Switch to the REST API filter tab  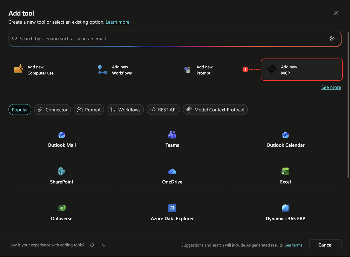pyautogui.click(x=163, y=110)
